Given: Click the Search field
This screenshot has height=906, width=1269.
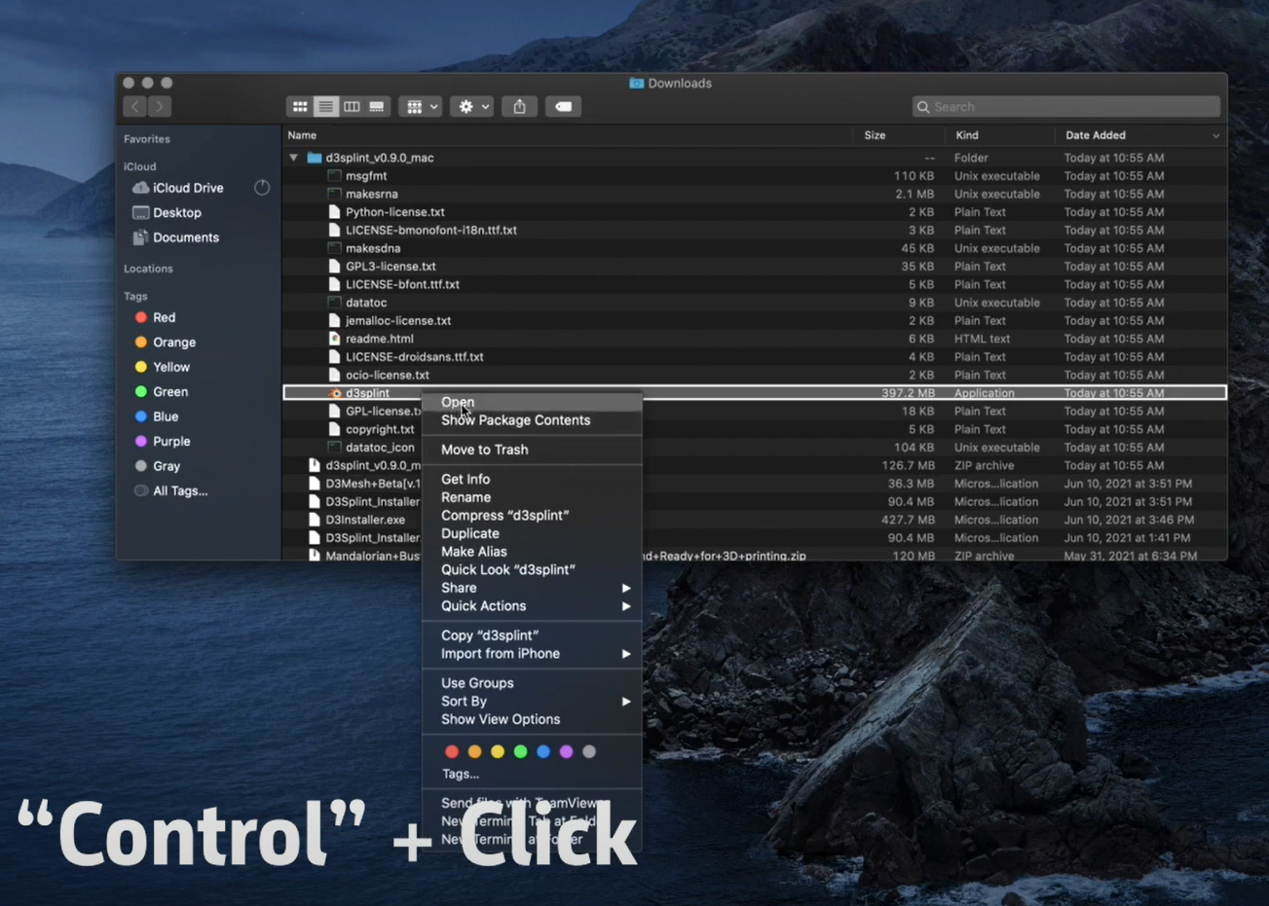Looking at the screenshot, I should [x=1066, y=107].
